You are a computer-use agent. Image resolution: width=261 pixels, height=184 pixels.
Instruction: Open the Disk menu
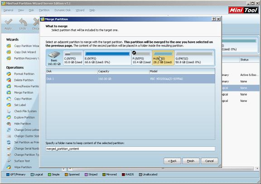(31, 10)
